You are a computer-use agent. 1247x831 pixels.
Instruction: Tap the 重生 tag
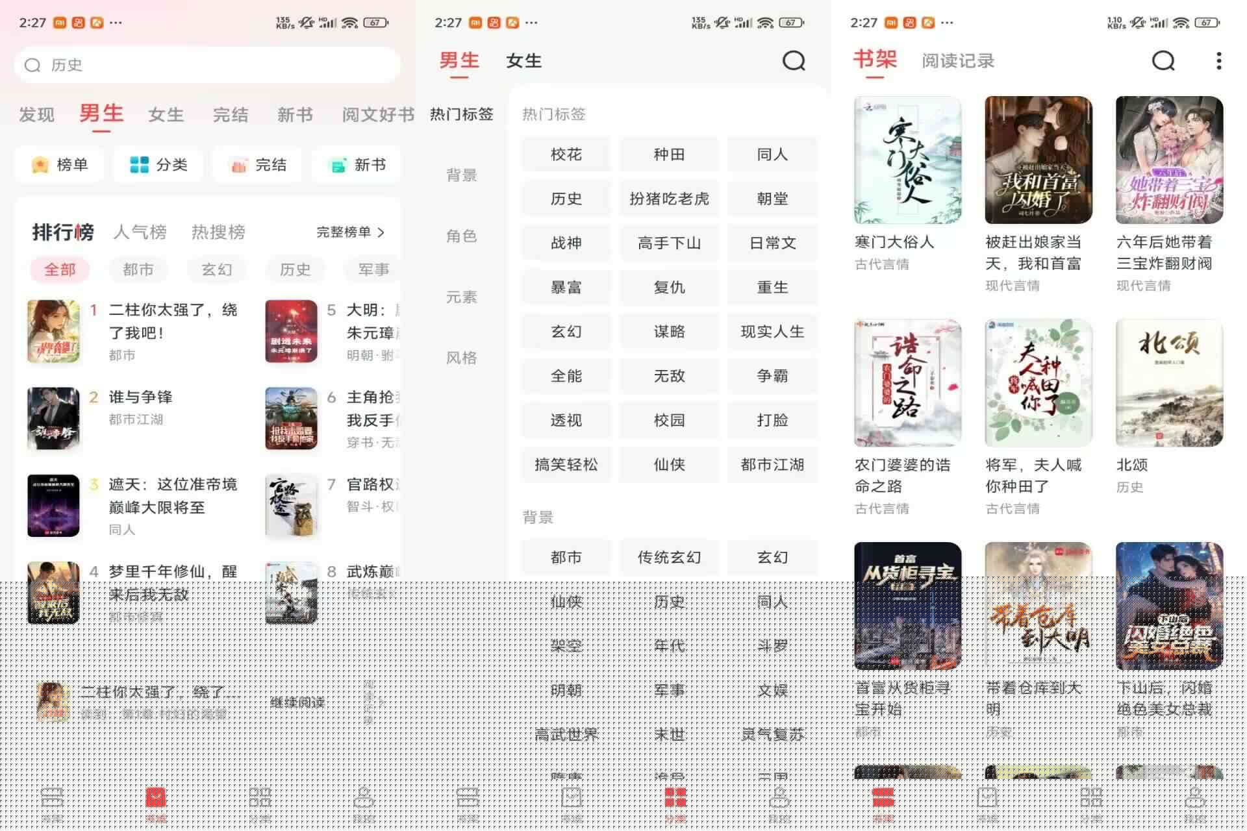[772, 288]
